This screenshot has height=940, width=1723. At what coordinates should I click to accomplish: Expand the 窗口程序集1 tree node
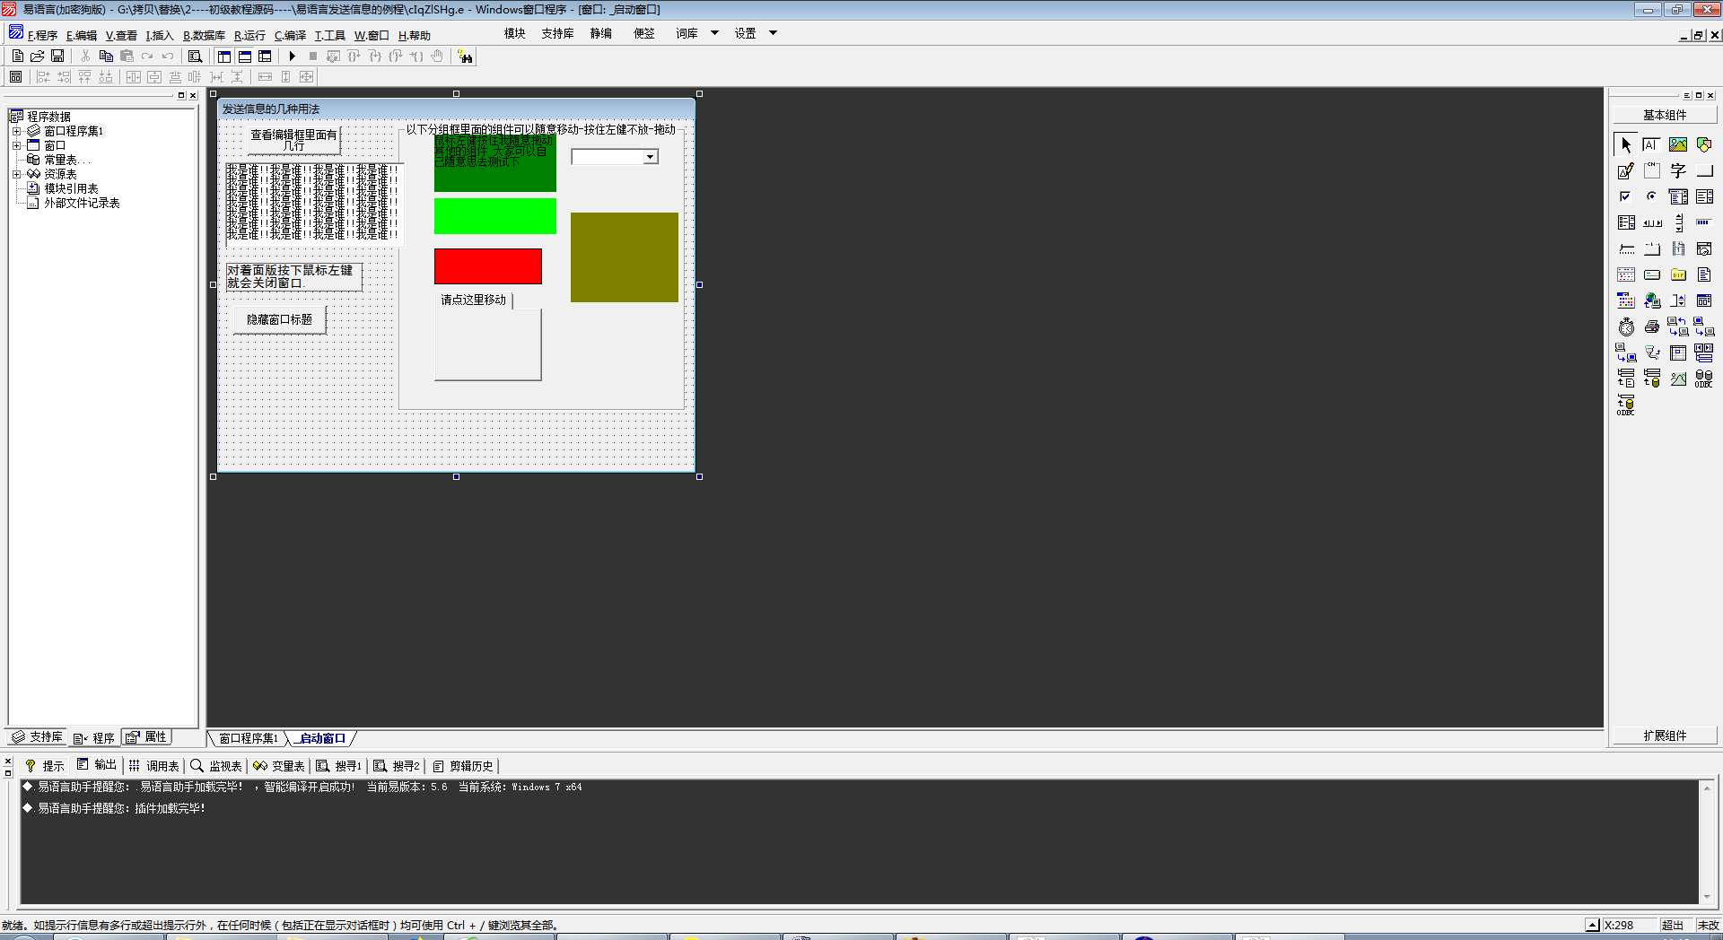[x=16, y=131]
